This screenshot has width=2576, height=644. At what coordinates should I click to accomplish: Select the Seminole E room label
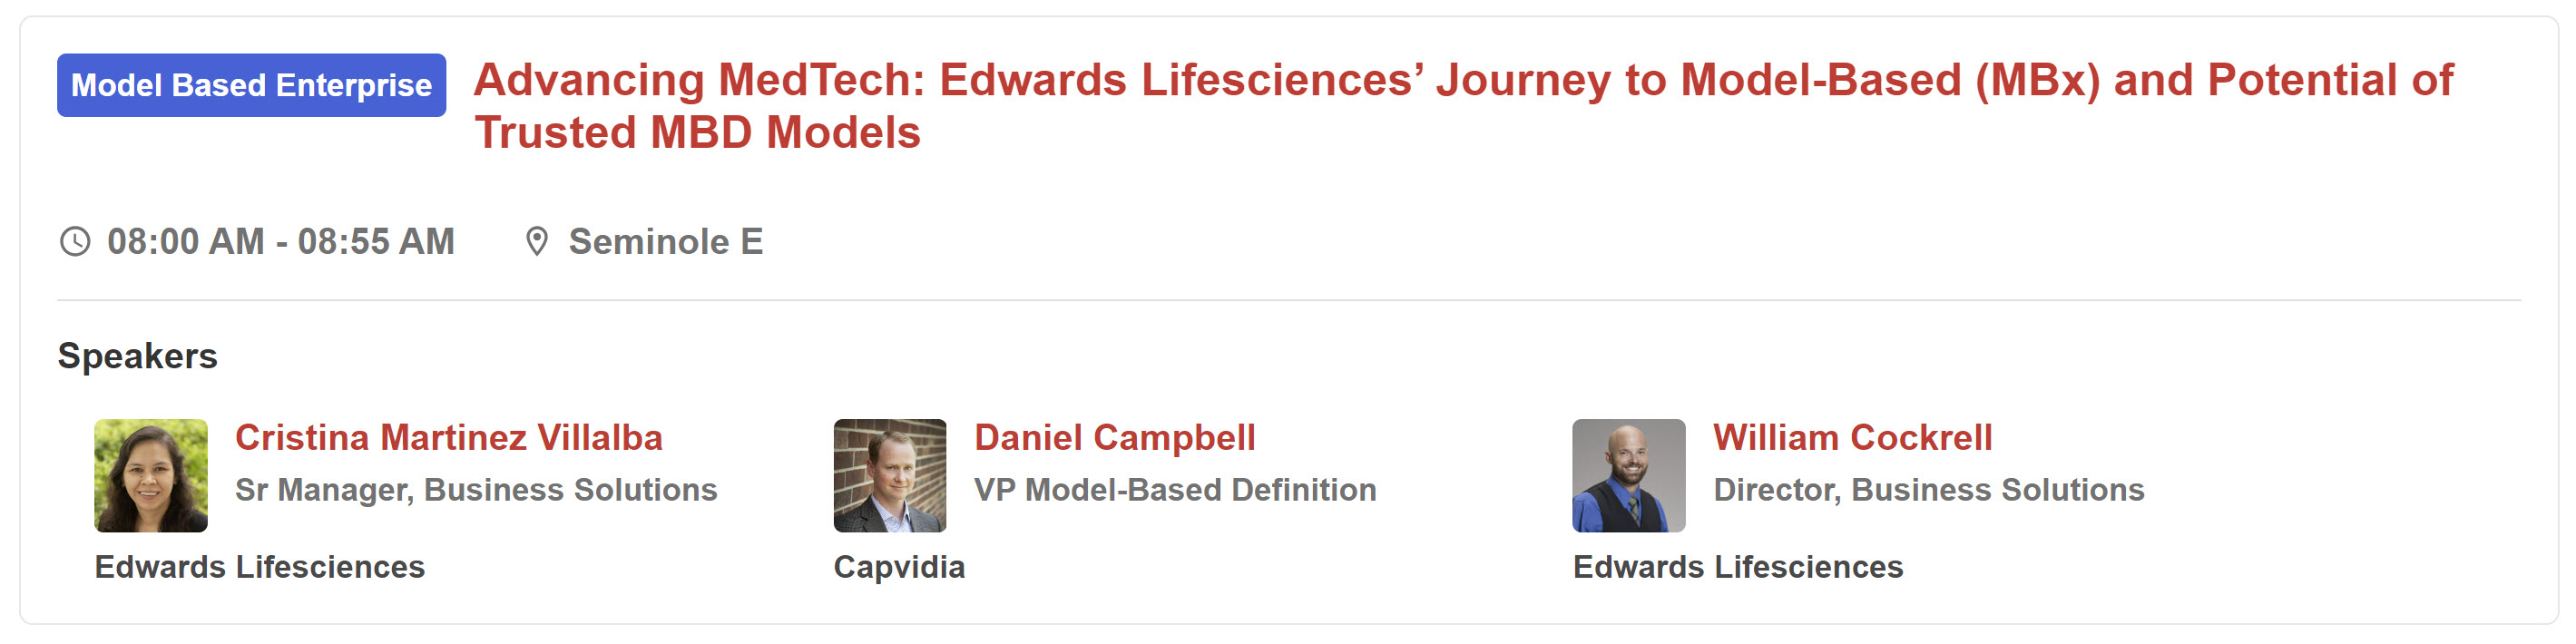pos(665,241)
